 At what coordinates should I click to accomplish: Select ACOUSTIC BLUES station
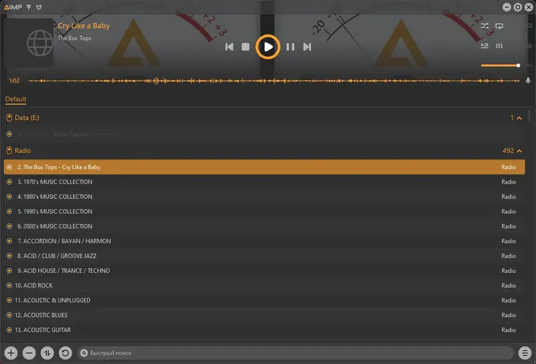[264, 315]
